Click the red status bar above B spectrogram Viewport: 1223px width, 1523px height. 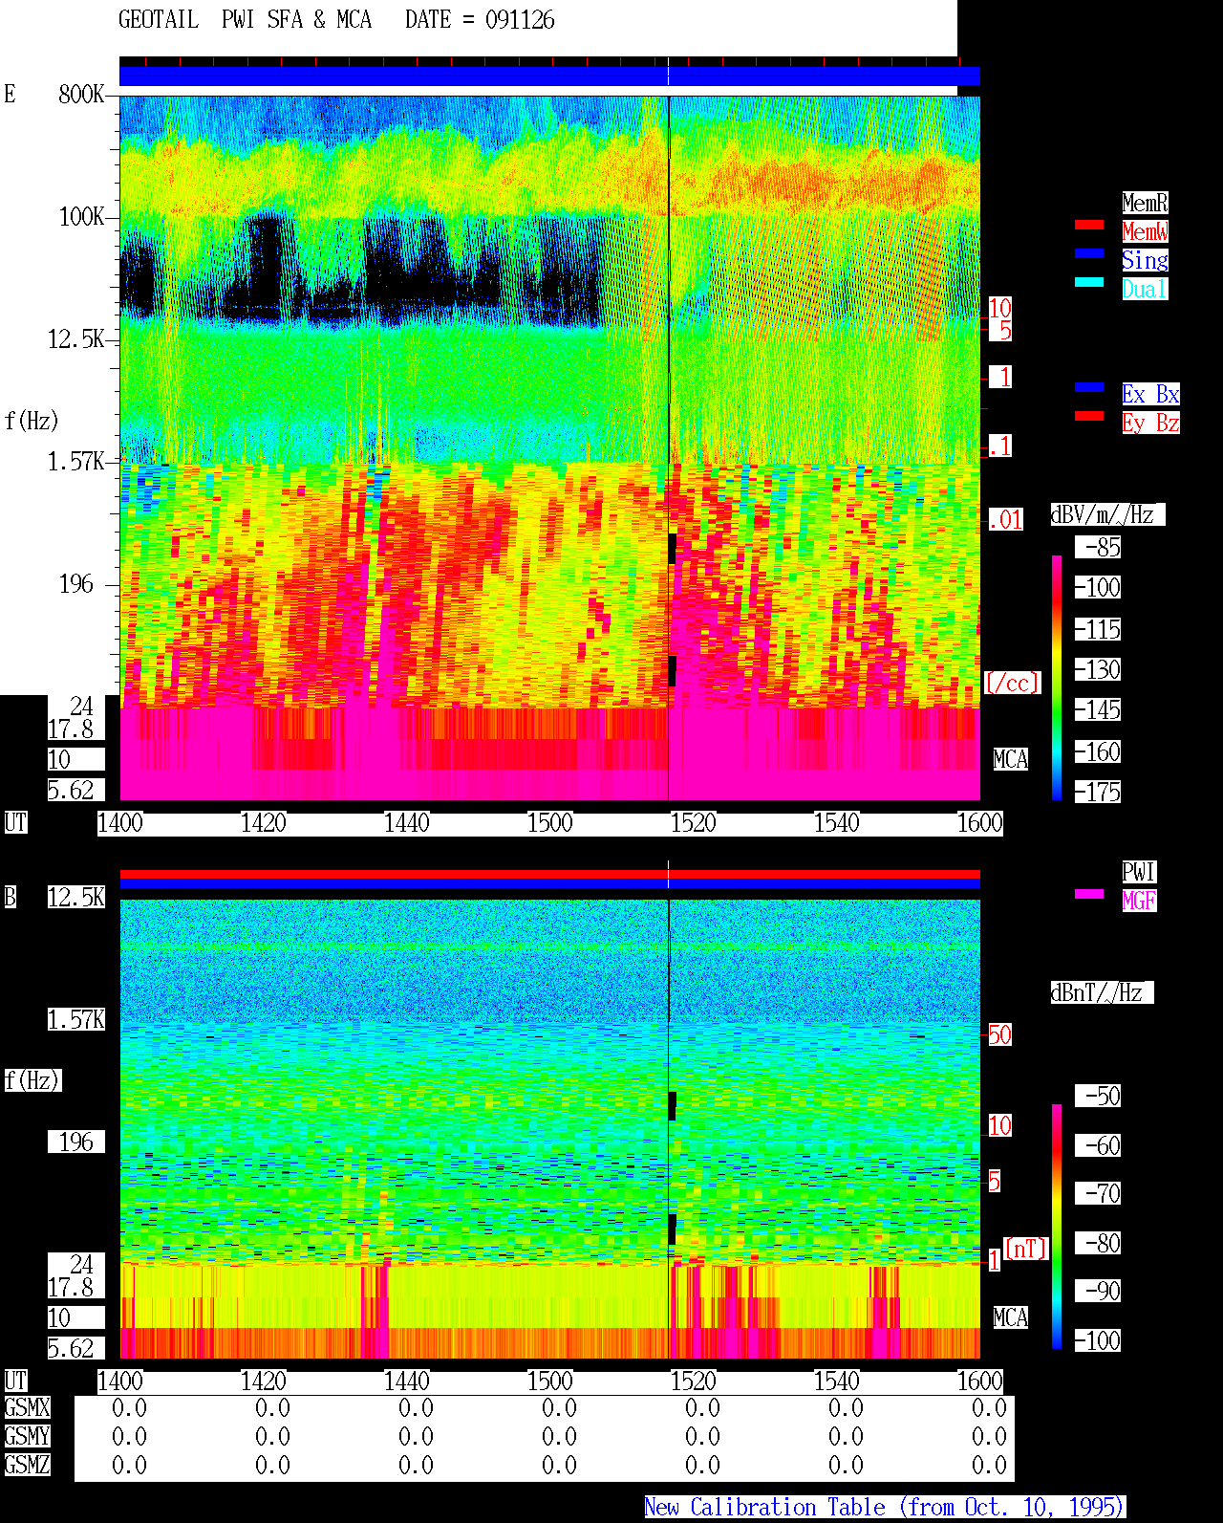549,874
